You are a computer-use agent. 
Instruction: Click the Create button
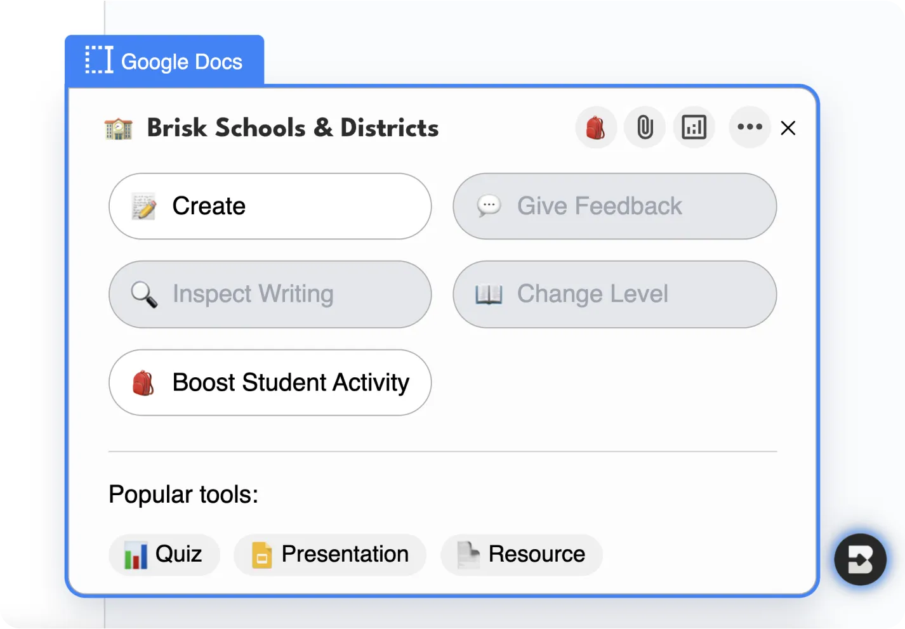coord(270,206)
